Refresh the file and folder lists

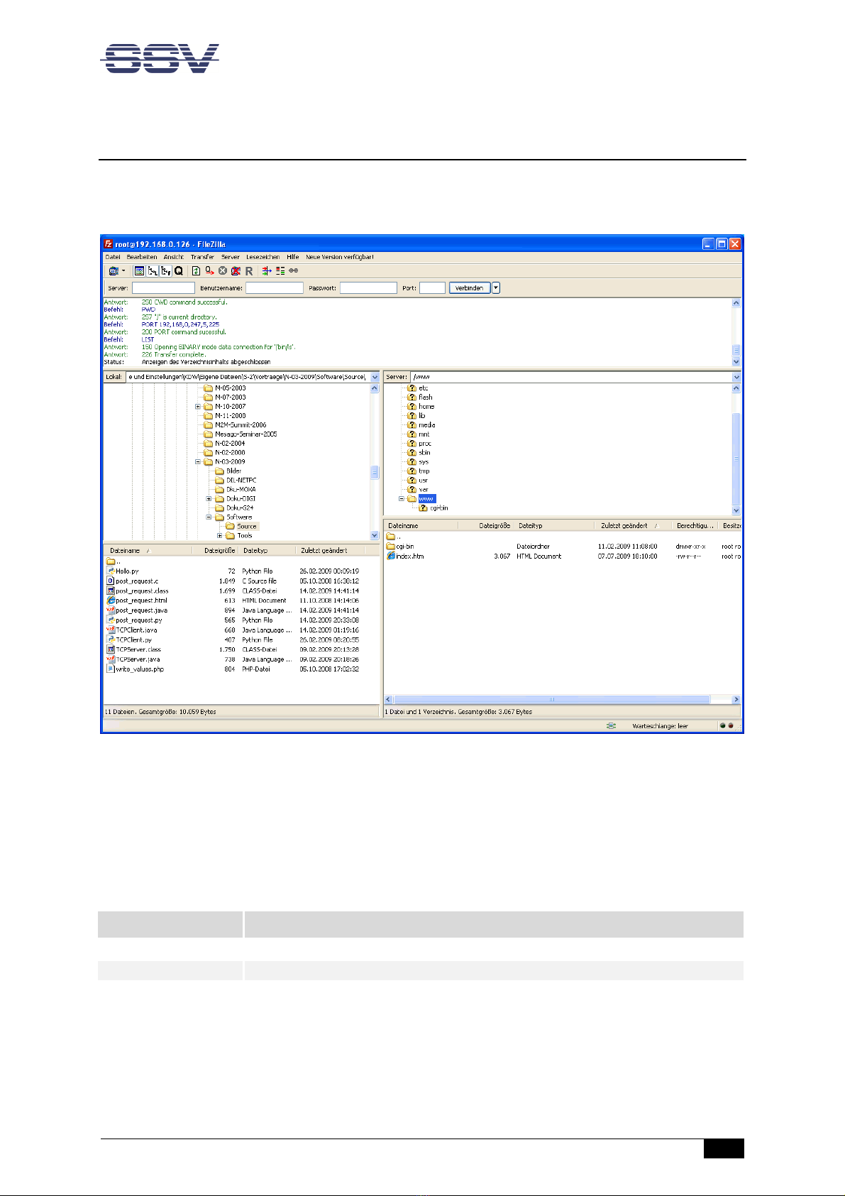[197, 270]
